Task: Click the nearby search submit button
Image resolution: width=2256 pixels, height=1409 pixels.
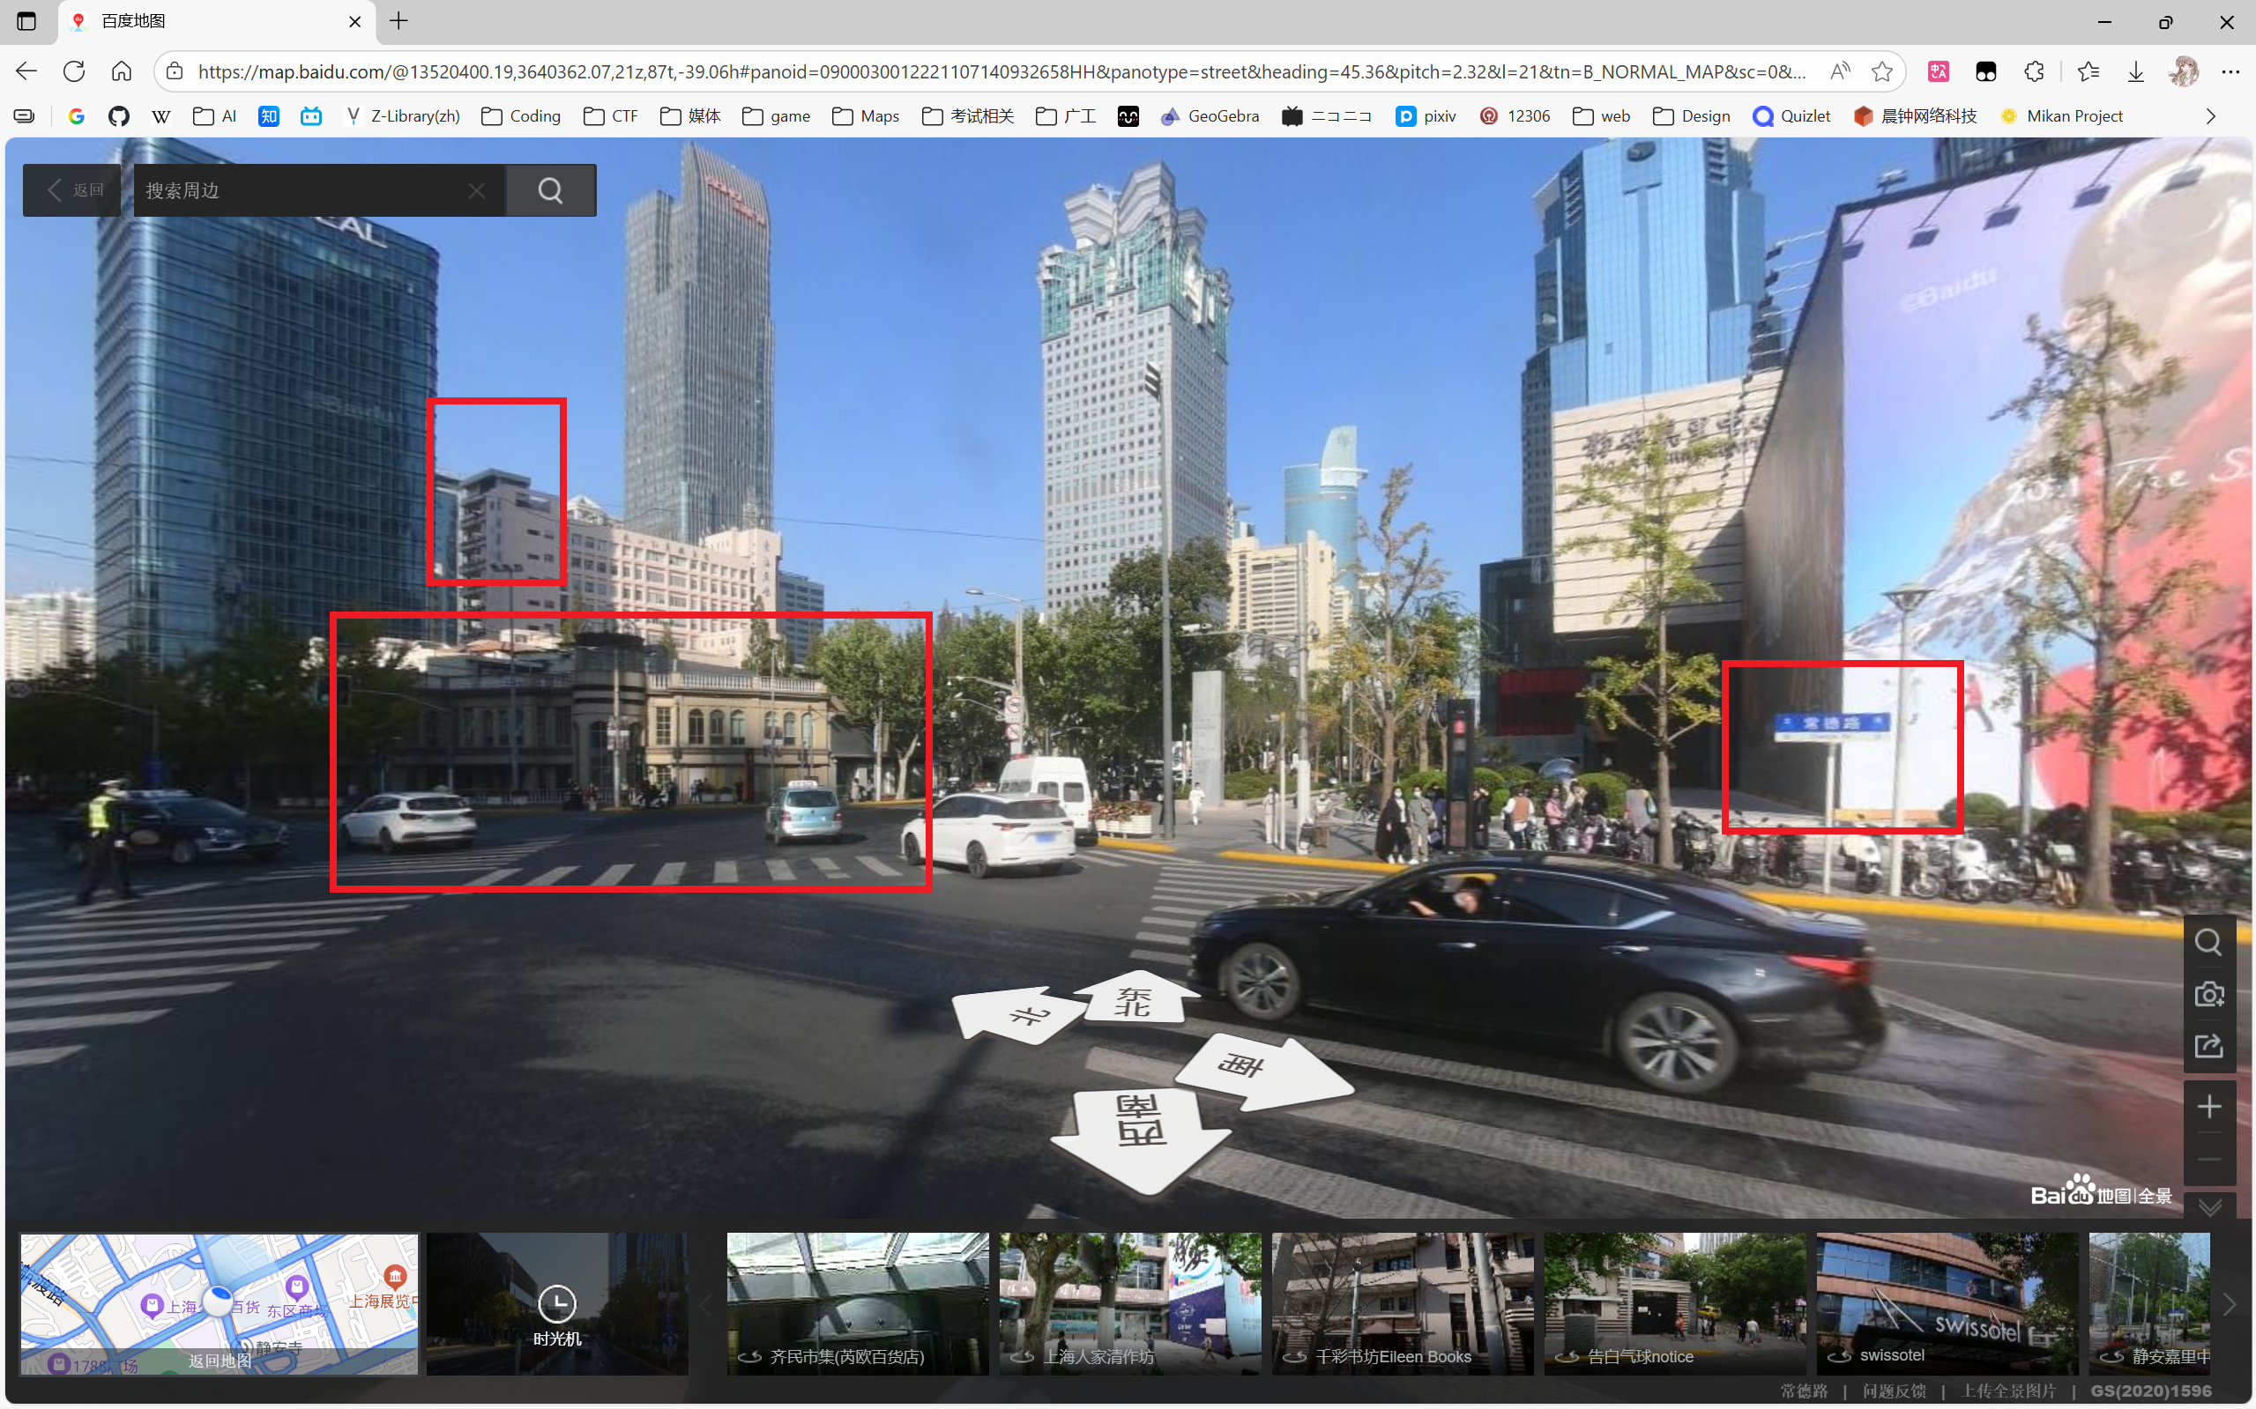Action: 550,191
